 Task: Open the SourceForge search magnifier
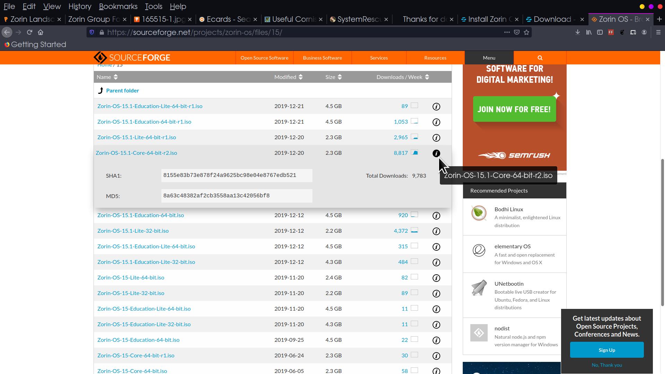[540, 58]
